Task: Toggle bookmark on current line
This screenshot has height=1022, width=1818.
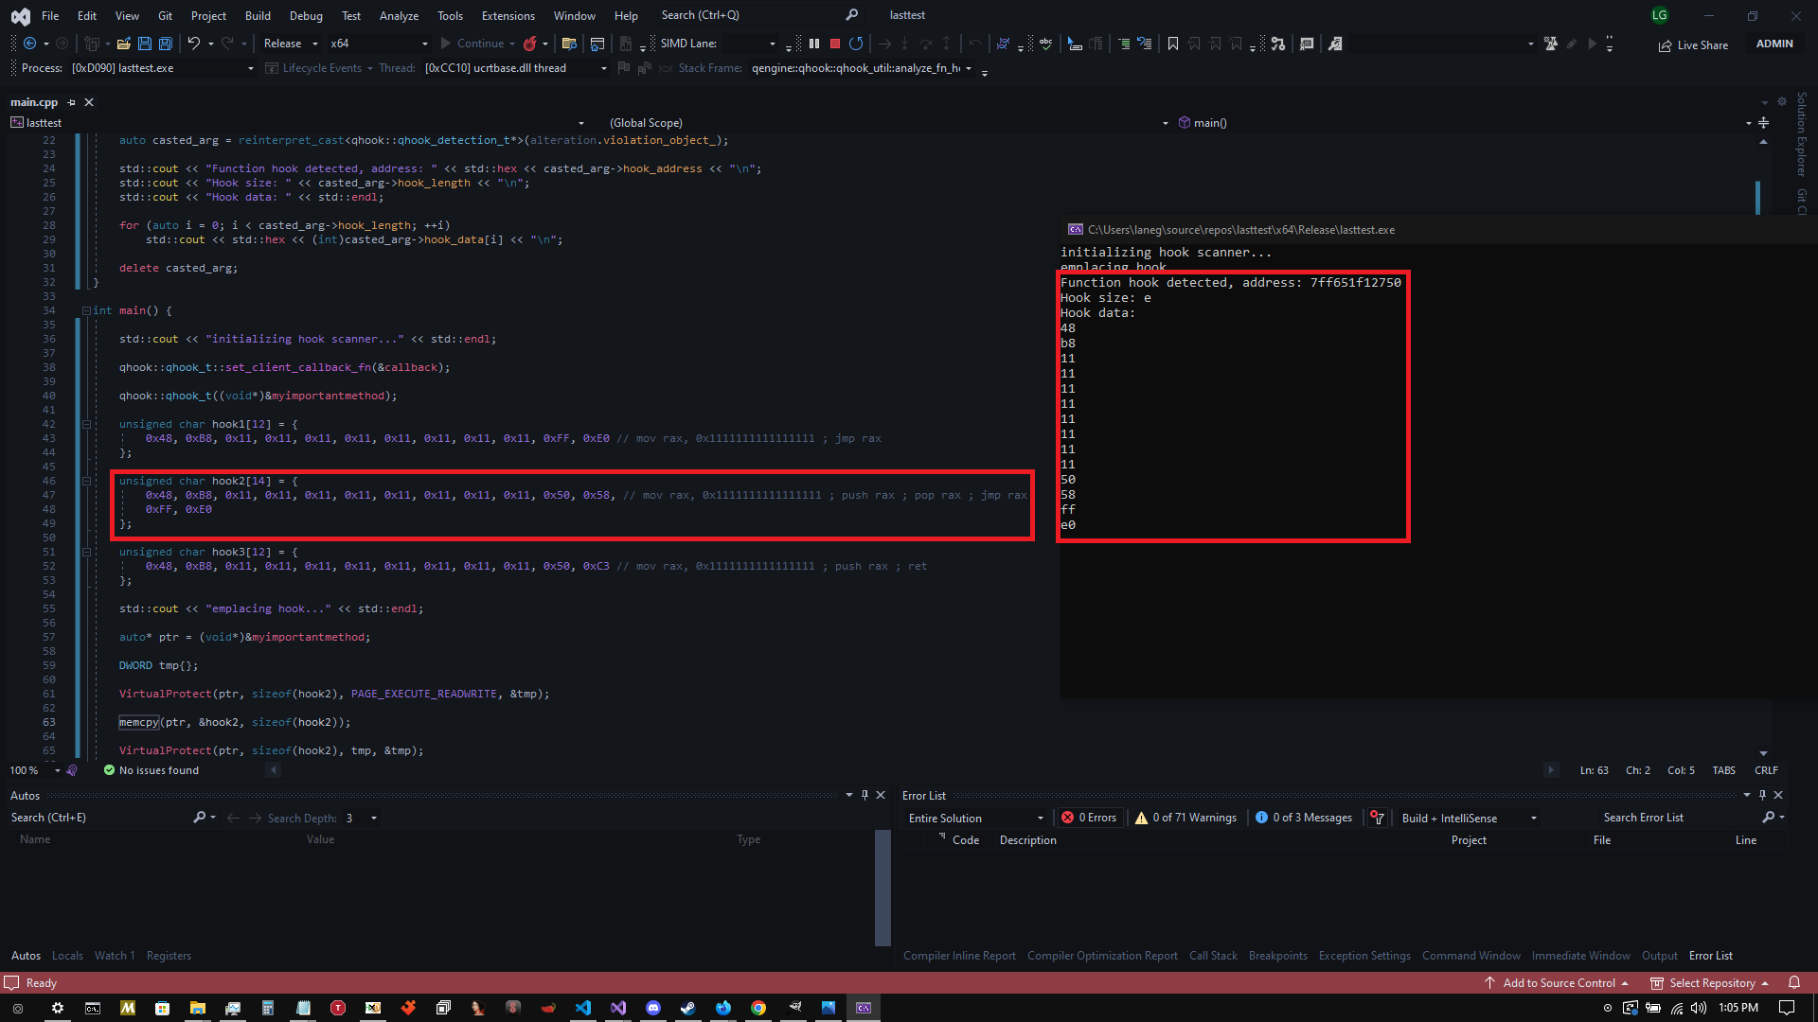Action: point(1172,44)
